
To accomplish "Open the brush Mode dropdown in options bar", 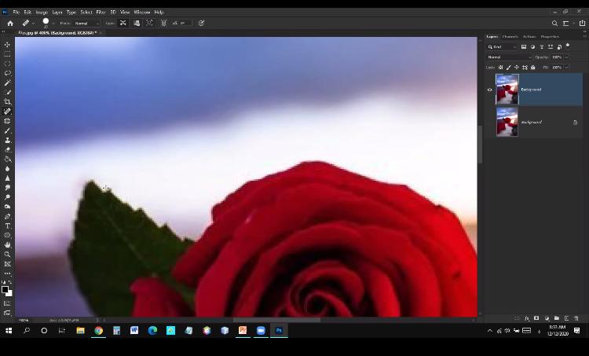I will 86,24.
